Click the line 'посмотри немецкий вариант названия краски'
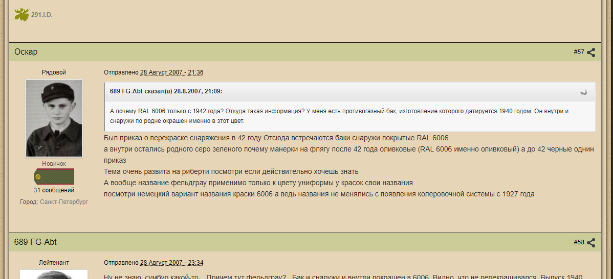This screenshot has height=279, width=613. pyautogui.click(x=319, y=194)
